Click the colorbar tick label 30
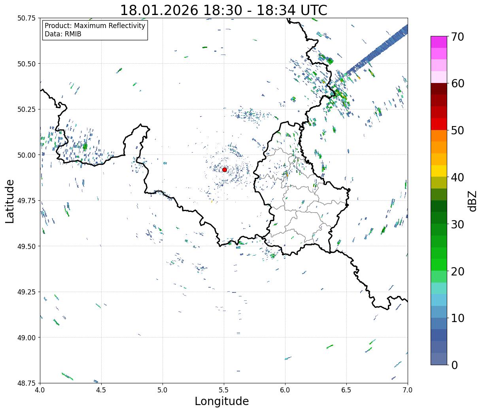 457,224
